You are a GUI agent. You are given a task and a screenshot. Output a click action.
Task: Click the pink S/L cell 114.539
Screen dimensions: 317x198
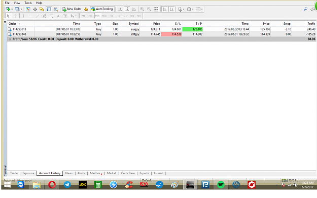point(171,34)
